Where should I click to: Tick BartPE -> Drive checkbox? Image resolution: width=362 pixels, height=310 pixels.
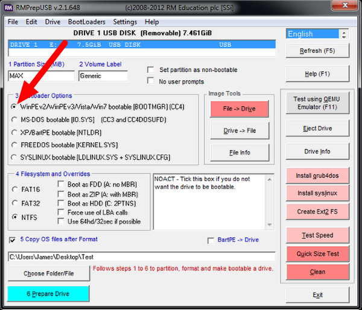coord(211,241)
